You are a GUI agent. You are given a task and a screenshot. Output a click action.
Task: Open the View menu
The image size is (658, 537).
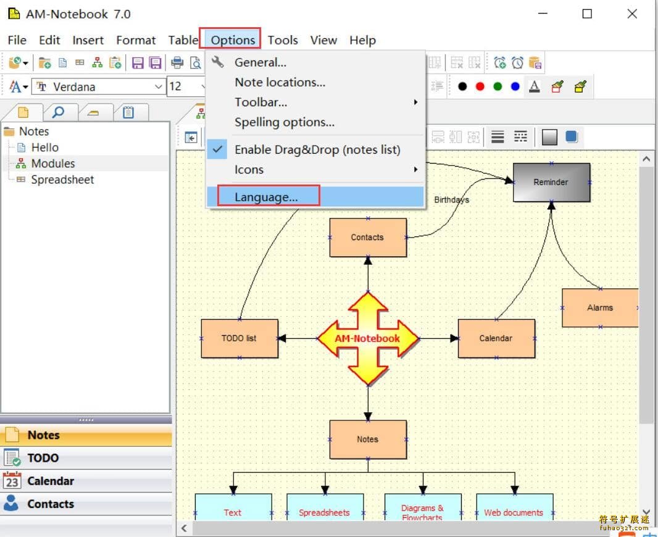pyautogui.click(x=323, y=40)
